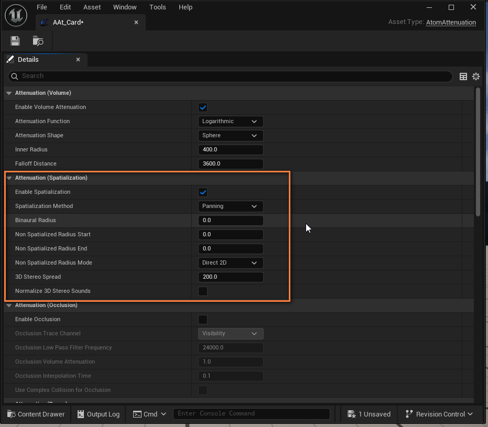The width and height of the screenshot is (488, 427).
Task: Close the AAt_Card tab
Action: (136, 23)
